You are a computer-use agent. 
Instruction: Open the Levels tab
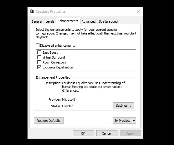click(50, 21)
